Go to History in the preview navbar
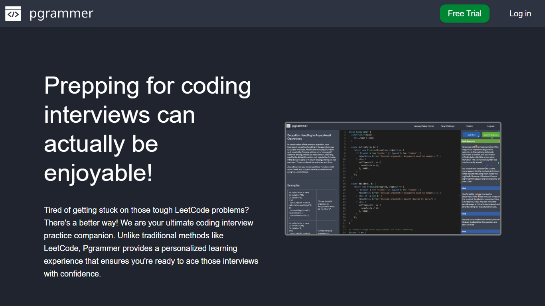545x306 pixels. click(469, 126)
